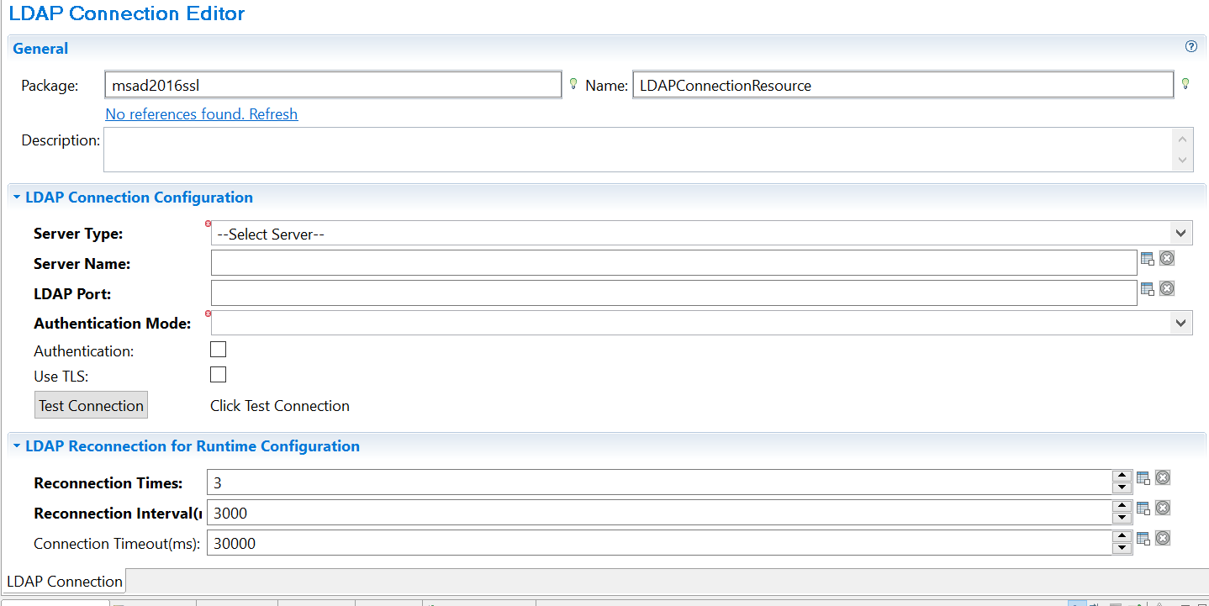Click lightbulb hint icon next to Package field
Screen dimensions: 1209x606
coord(573,83)
